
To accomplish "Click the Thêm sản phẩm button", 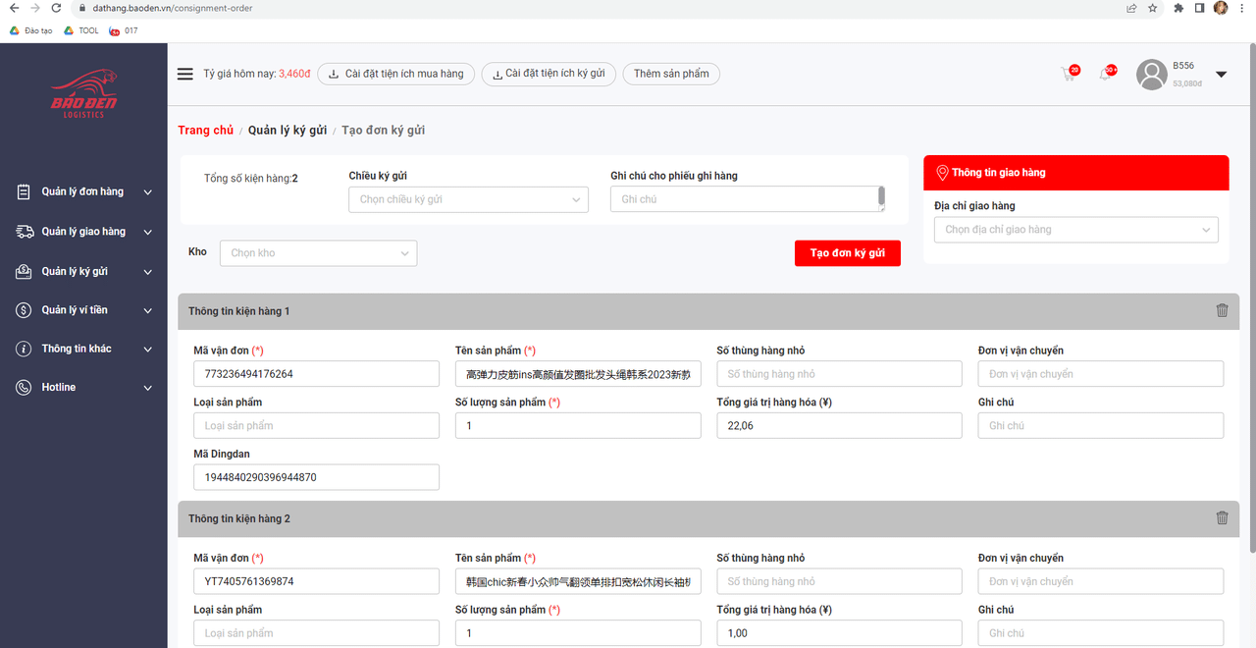I will click(x=671, y=74).
